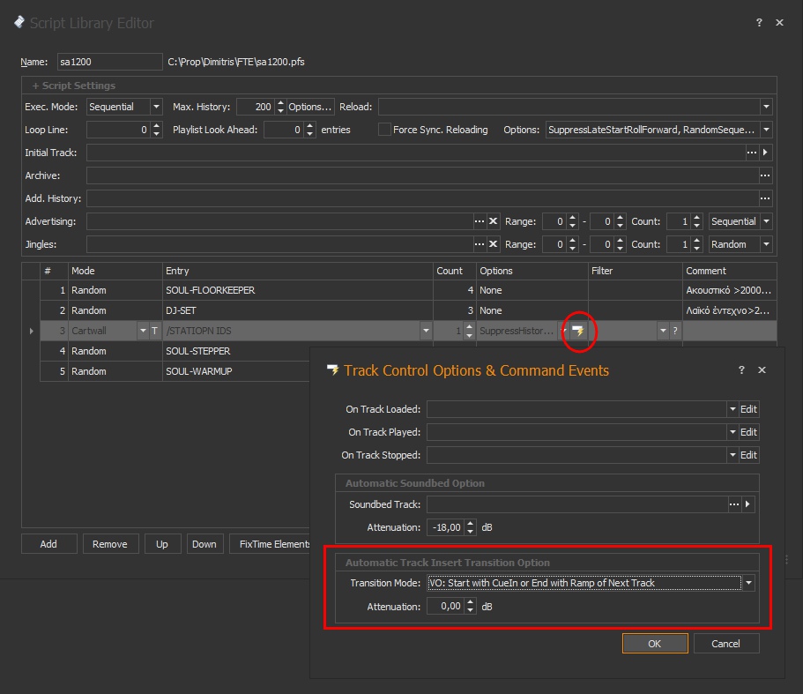Click inside the Soundbed Track field
803x694 pixels.
tap(577, 504)
